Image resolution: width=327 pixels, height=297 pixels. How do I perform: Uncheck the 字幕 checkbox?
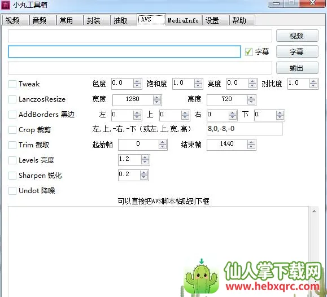click(x=248, y=52)
